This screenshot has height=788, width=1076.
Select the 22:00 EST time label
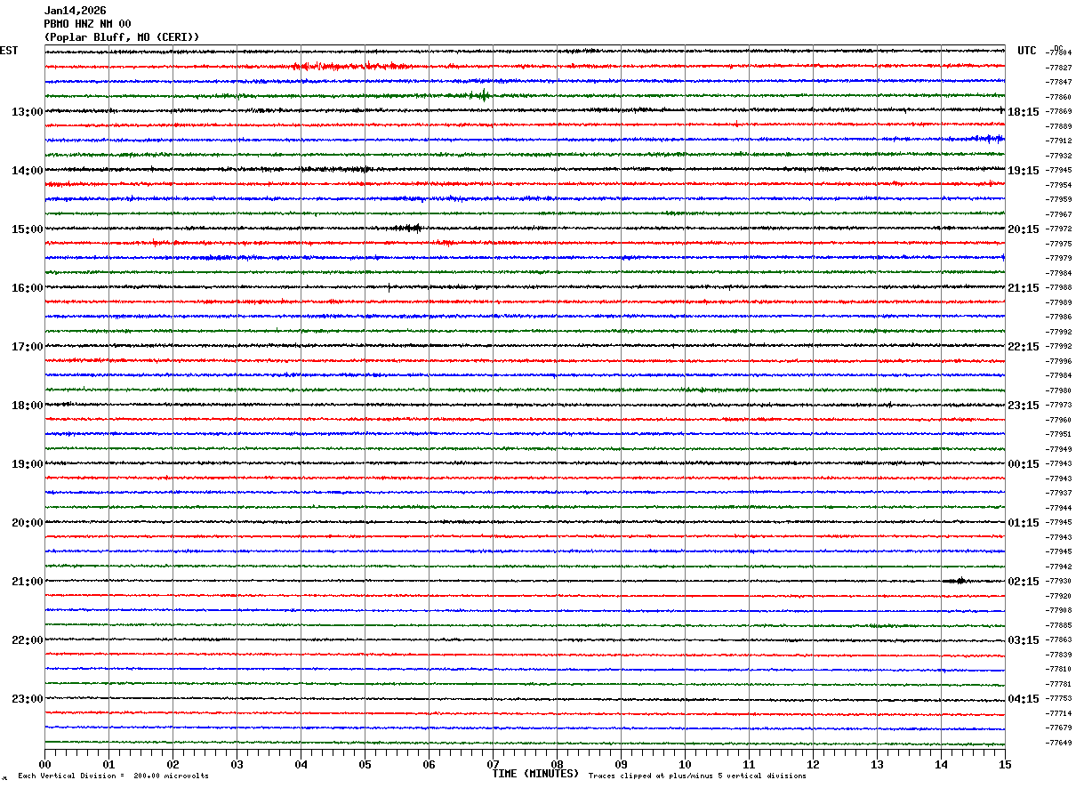click(28, 640)
